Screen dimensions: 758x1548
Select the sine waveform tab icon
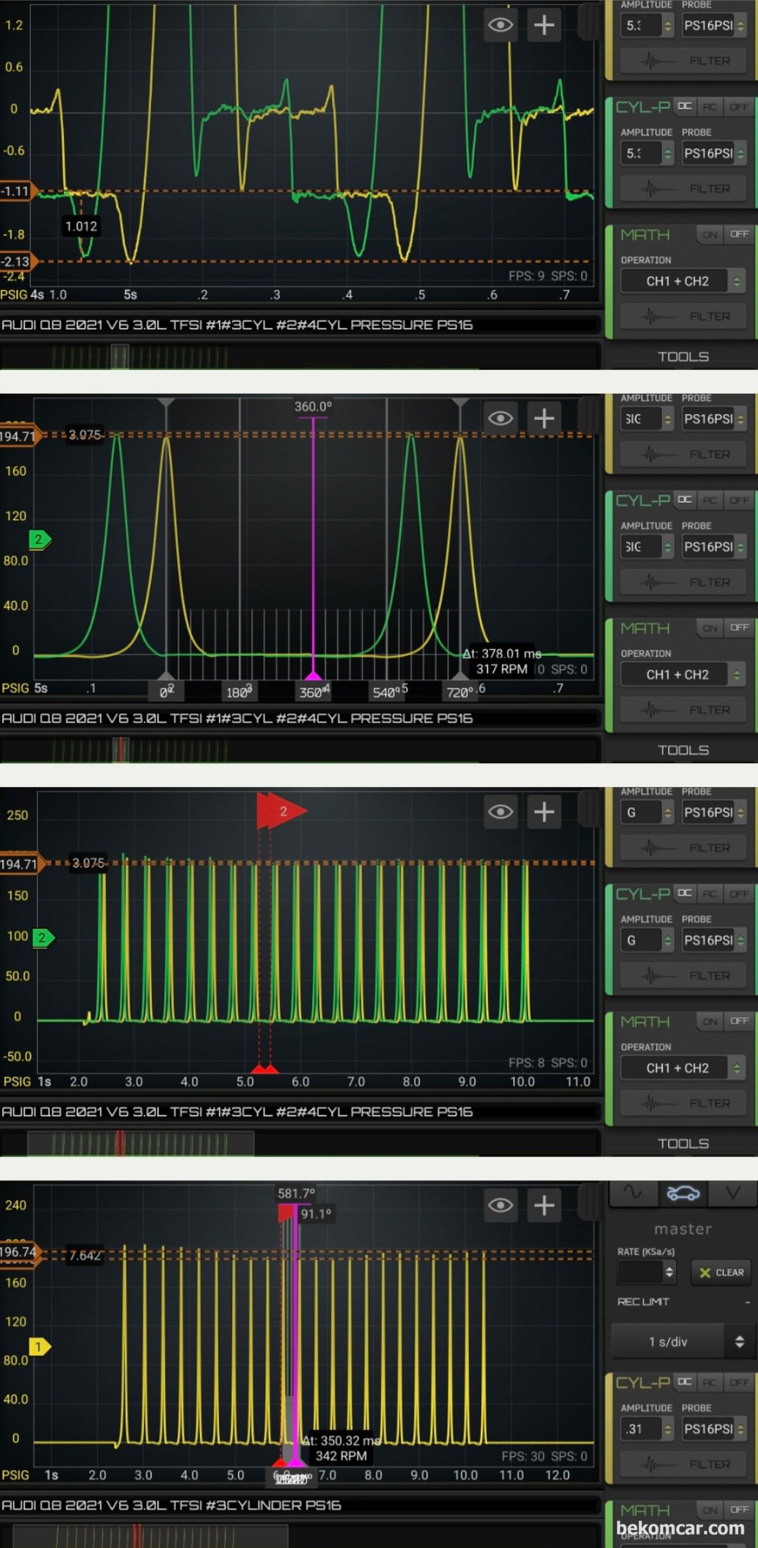(x=632, y=1193)
